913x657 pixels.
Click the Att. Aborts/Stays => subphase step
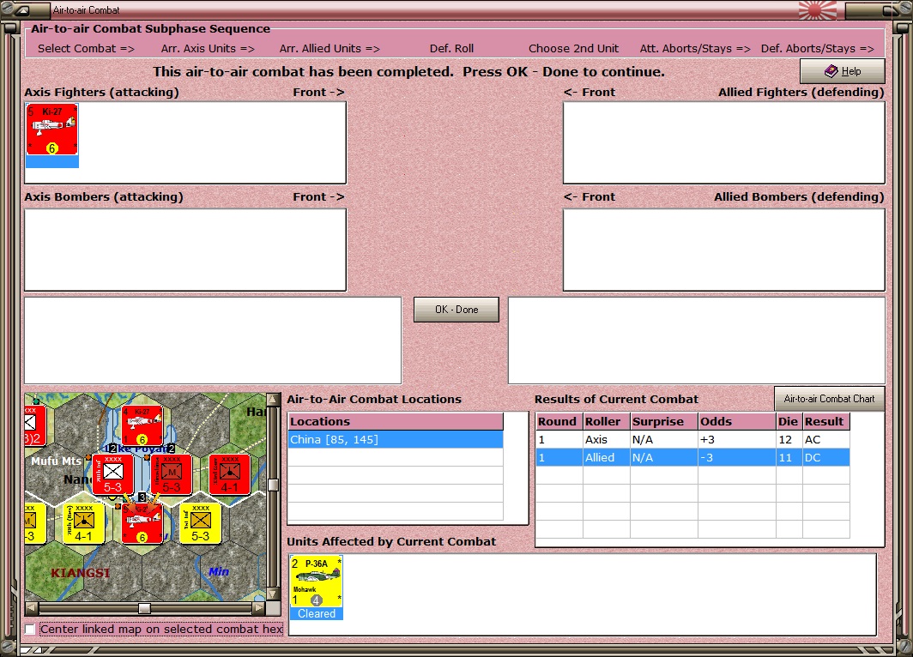[x=695, y=48]
